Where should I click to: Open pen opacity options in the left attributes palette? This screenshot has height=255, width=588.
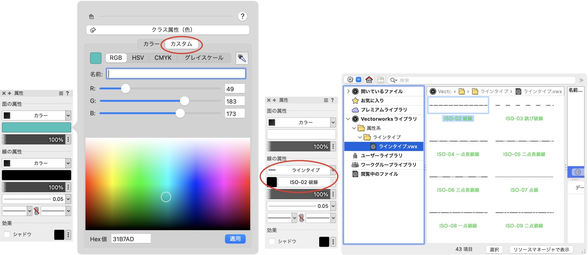pyautogui.click(x=68, y=187)
